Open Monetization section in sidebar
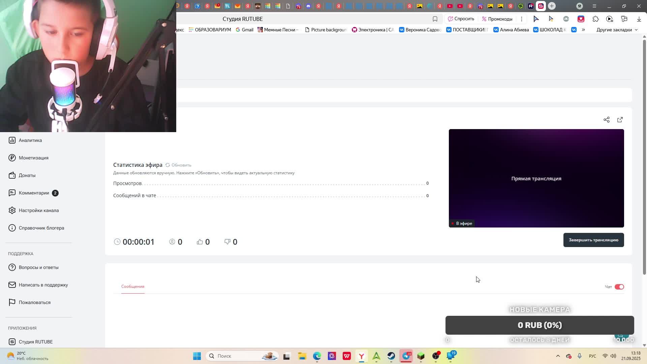 point(33,158)
